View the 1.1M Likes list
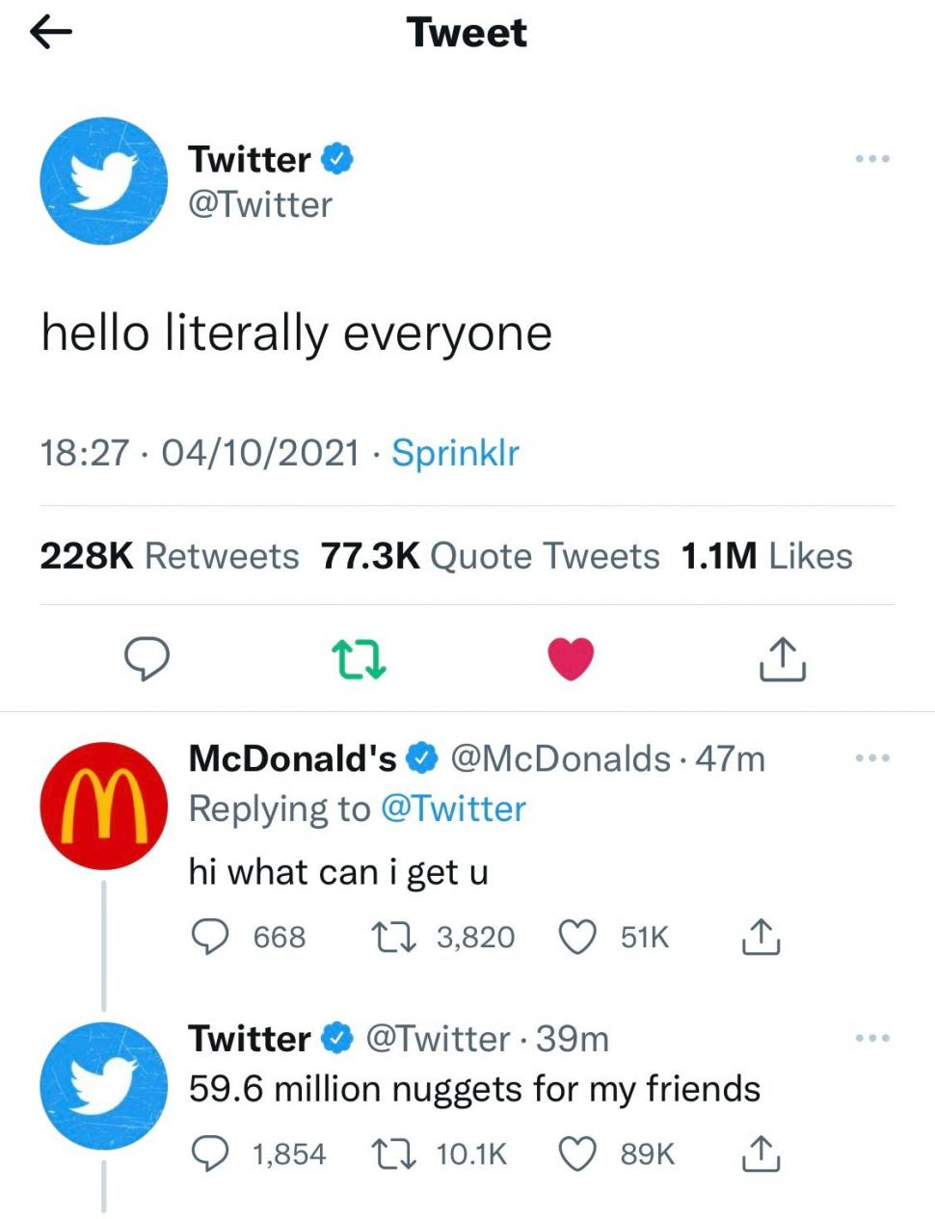The image size is (935, 1219). click(x=766, y=556)
